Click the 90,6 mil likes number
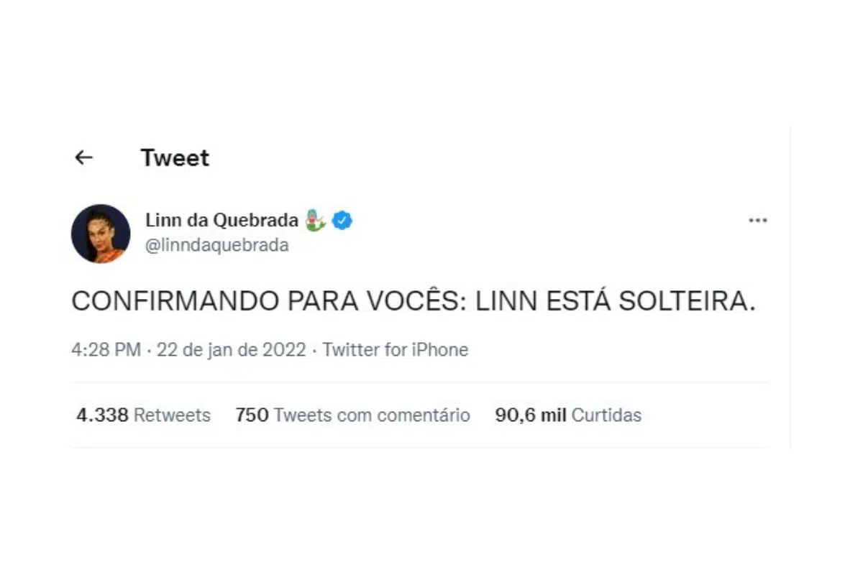Viewport: 863px width, 575px height. pyautogui.click(x=531, y=415)
